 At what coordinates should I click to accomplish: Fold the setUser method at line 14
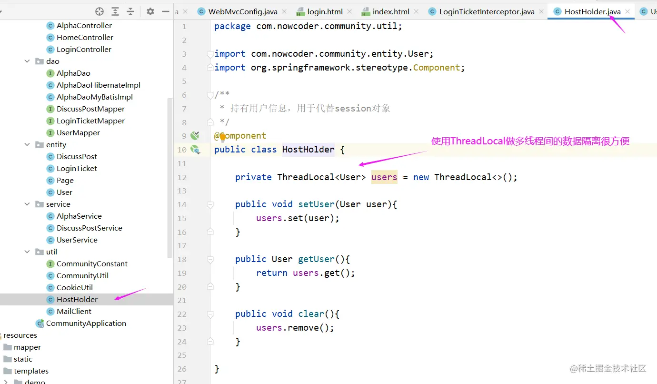tap(210, 204)
